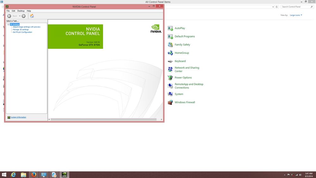316x178 pixels.
Task: Switch to NVIDIA Control Panel taskbar button
Action: pyautogui.click(x=64, y=175)
